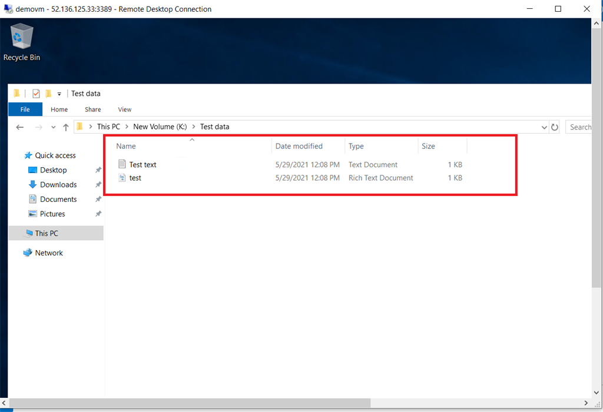
Task: Click This PC in the breadcrumb path
Action: click(x=108, y=127)
